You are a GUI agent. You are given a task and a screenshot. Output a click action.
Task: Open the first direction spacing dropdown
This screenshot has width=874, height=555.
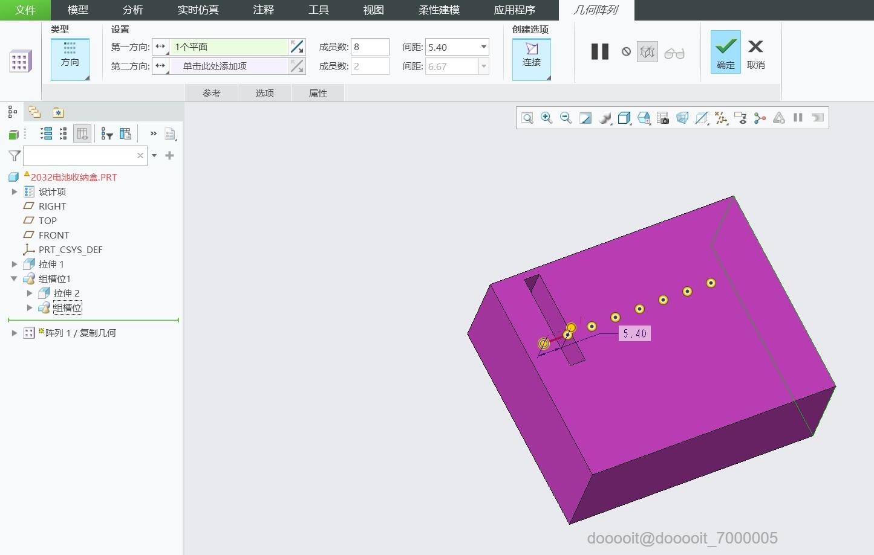pos(483,47)
